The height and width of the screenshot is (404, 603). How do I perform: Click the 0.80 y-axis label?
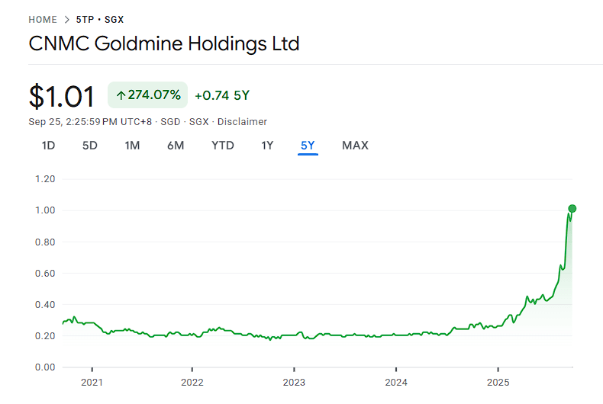pyautogui.click(x=45, y=242)
